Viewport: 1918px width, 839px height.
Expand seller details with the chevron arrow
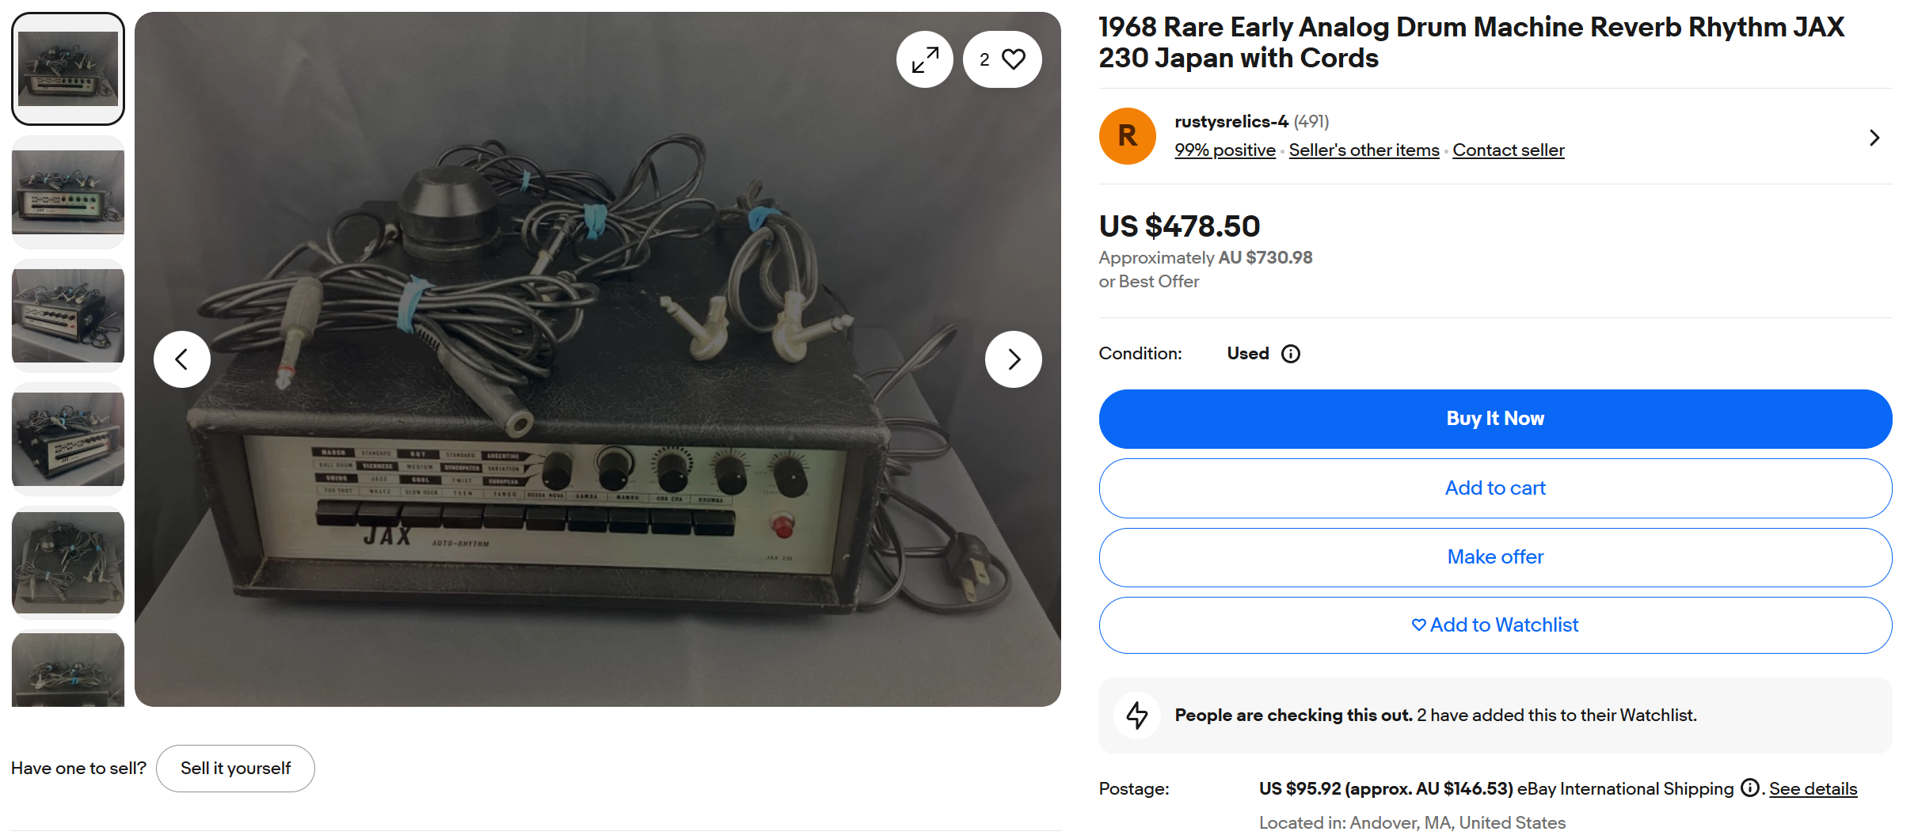tap(1874, 138)
